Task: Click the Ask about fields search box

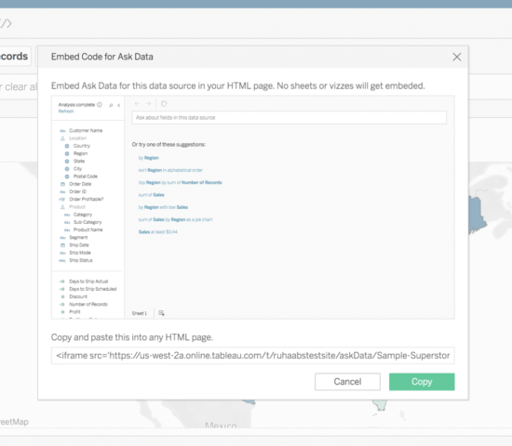Action: click(x=289, y=117)
